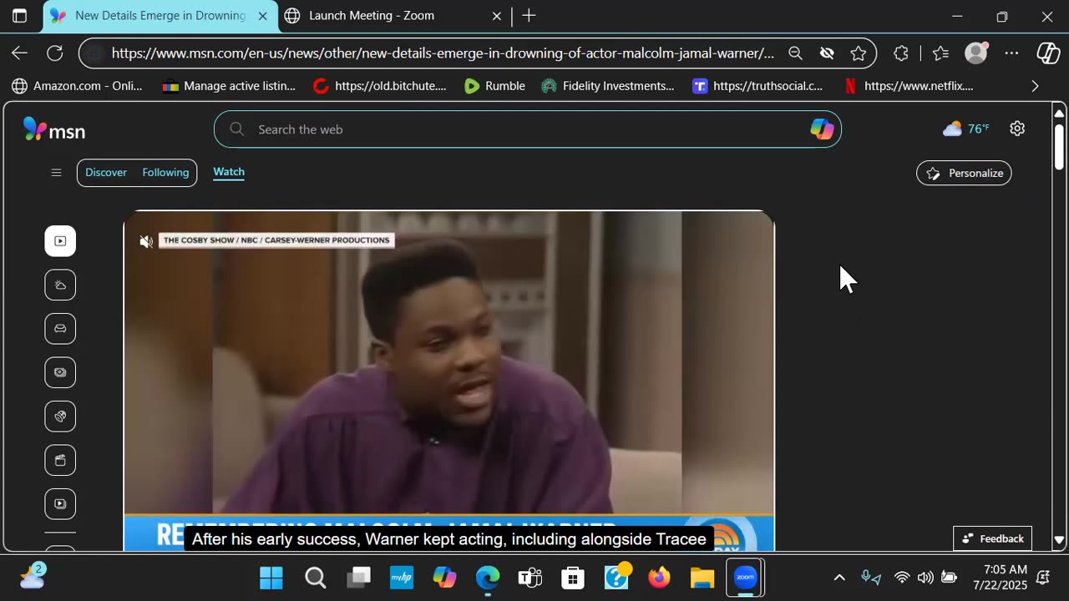Open the Rumble bookmark
Viewport: 1069px width, 601px height.
pyautogui.click(x=494, y=86)
